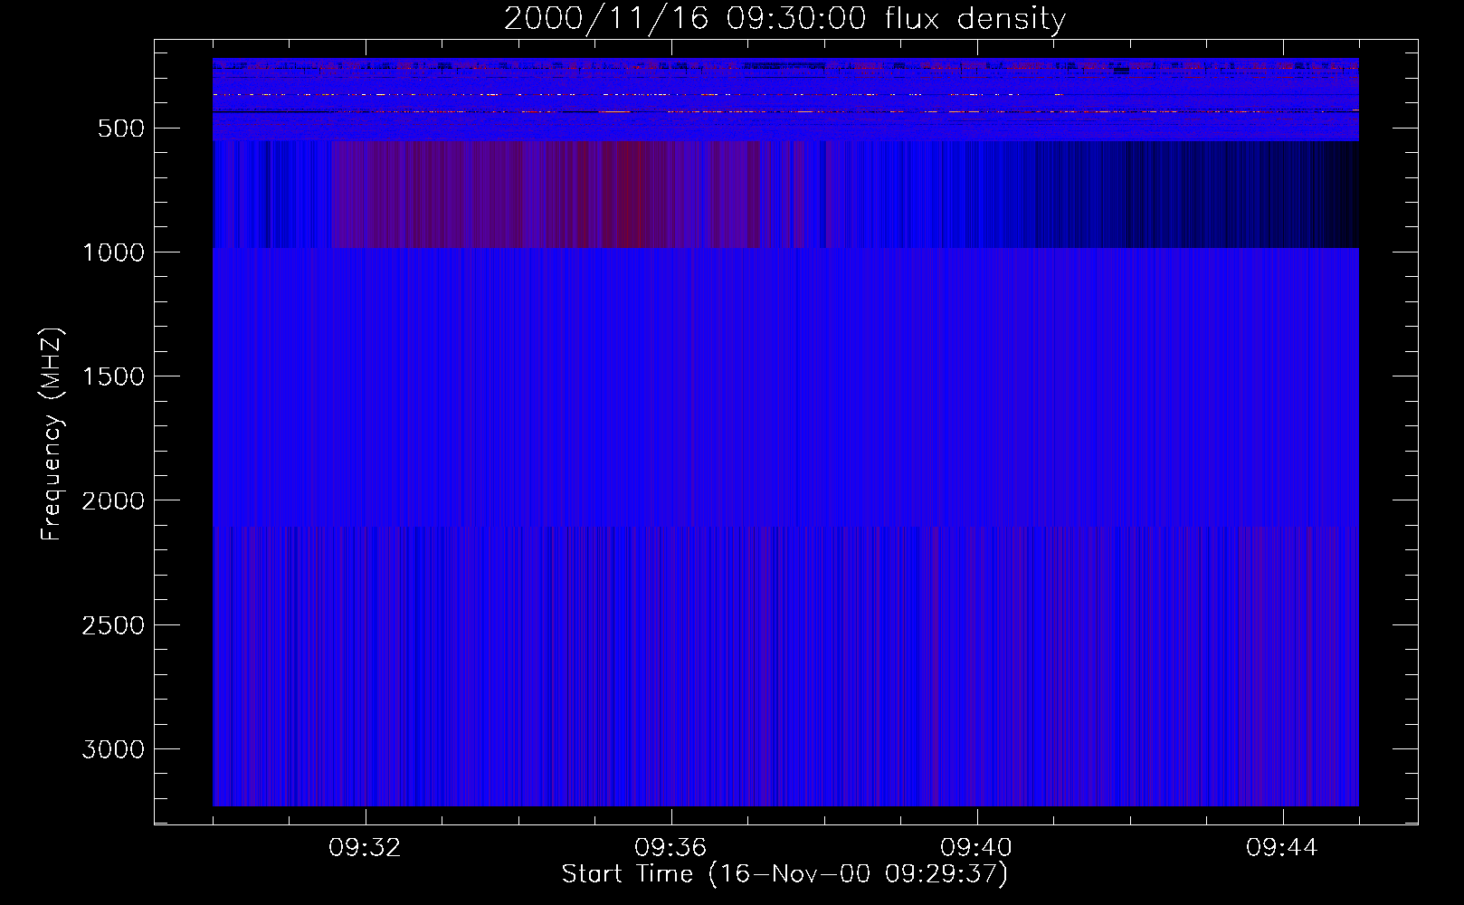The width and height of the screenshot is (1464, 905).
Task: Click the 1500 frequency tick label
Action: point(113,376)
